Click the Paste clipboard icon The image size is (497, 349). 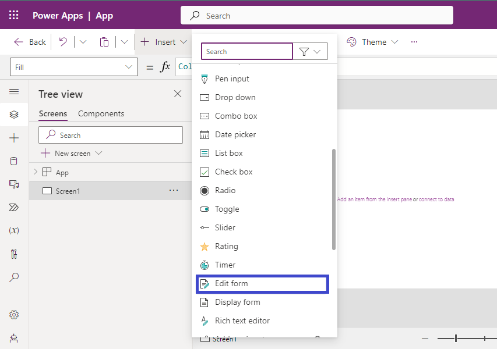coord(104,42)
